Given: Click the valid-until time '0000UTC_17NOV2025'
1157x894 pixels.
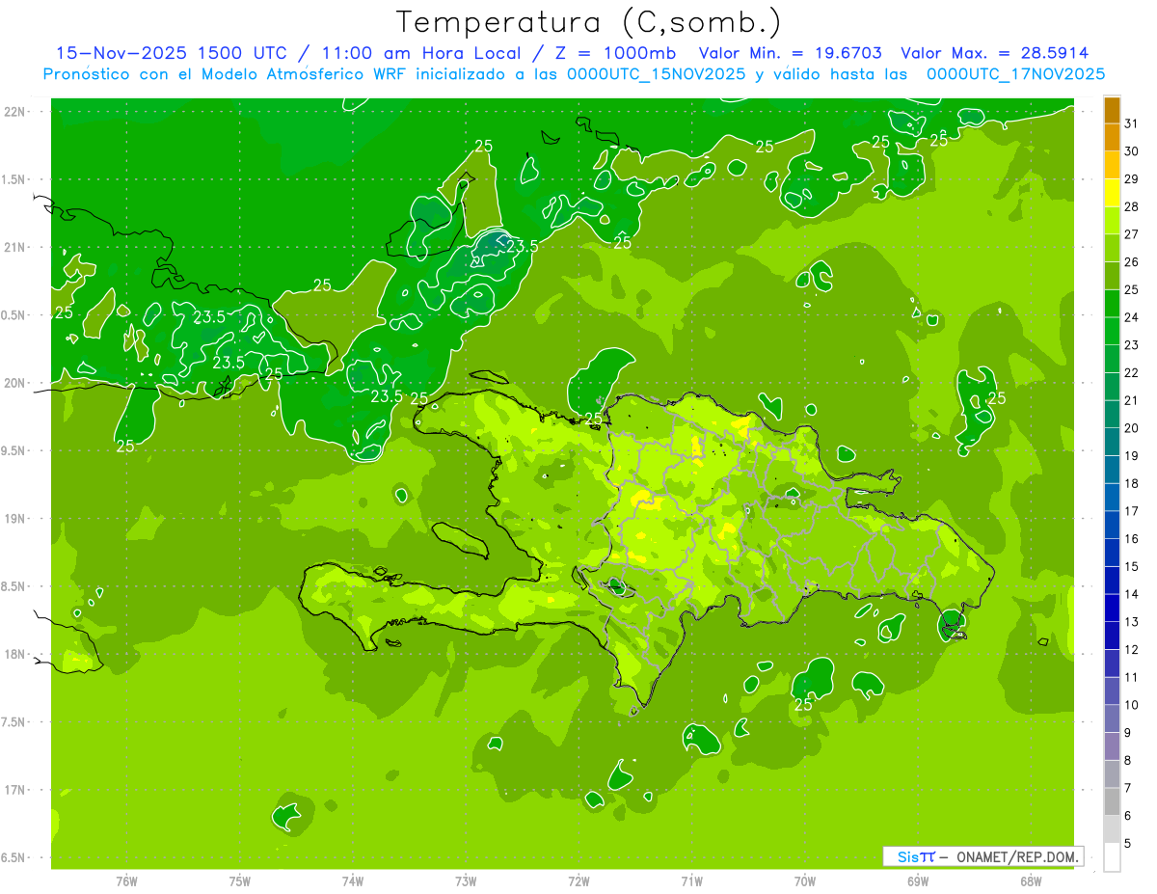Looking at the screenshot, I should coord(1015,74).
